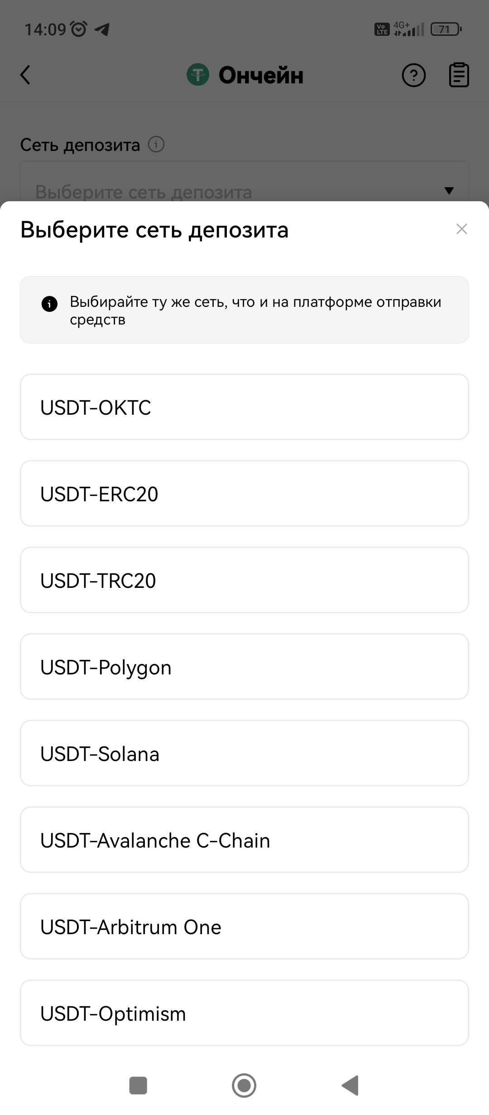Open help via question mark icon
The width and height of the screenshot is (489, 1115).
coord(413,75)
